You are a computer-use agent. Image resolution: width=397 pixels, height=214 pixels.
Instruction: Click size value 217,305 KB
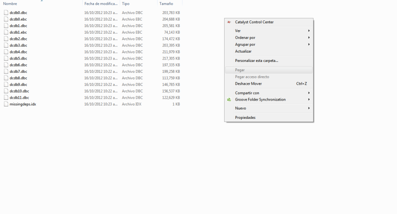[x=171, y=58]
